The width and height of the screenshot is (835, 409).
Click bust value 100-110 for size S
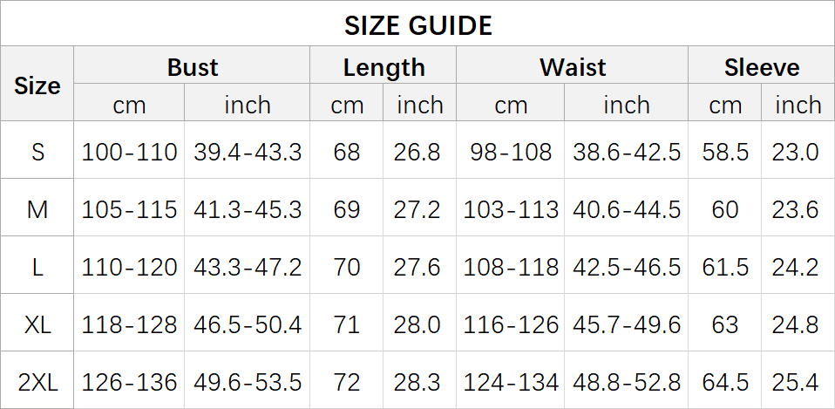129,152
